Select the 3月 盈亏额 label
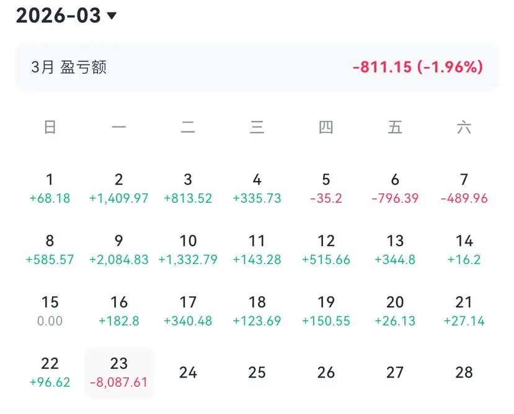The height and width of the screenshot is (414, 514). [69, 67]
